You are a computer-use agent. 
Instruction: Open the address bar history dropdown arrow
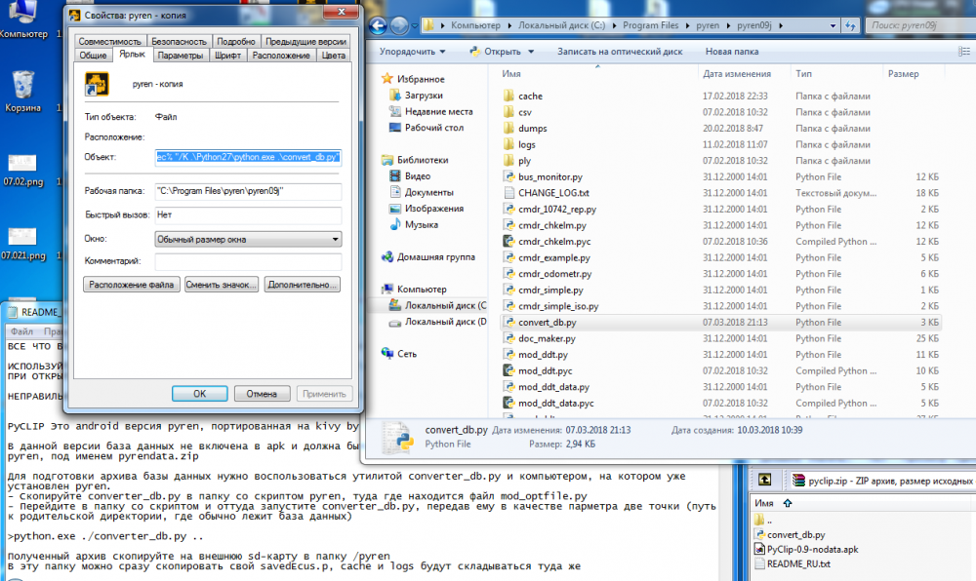(833, 26)
